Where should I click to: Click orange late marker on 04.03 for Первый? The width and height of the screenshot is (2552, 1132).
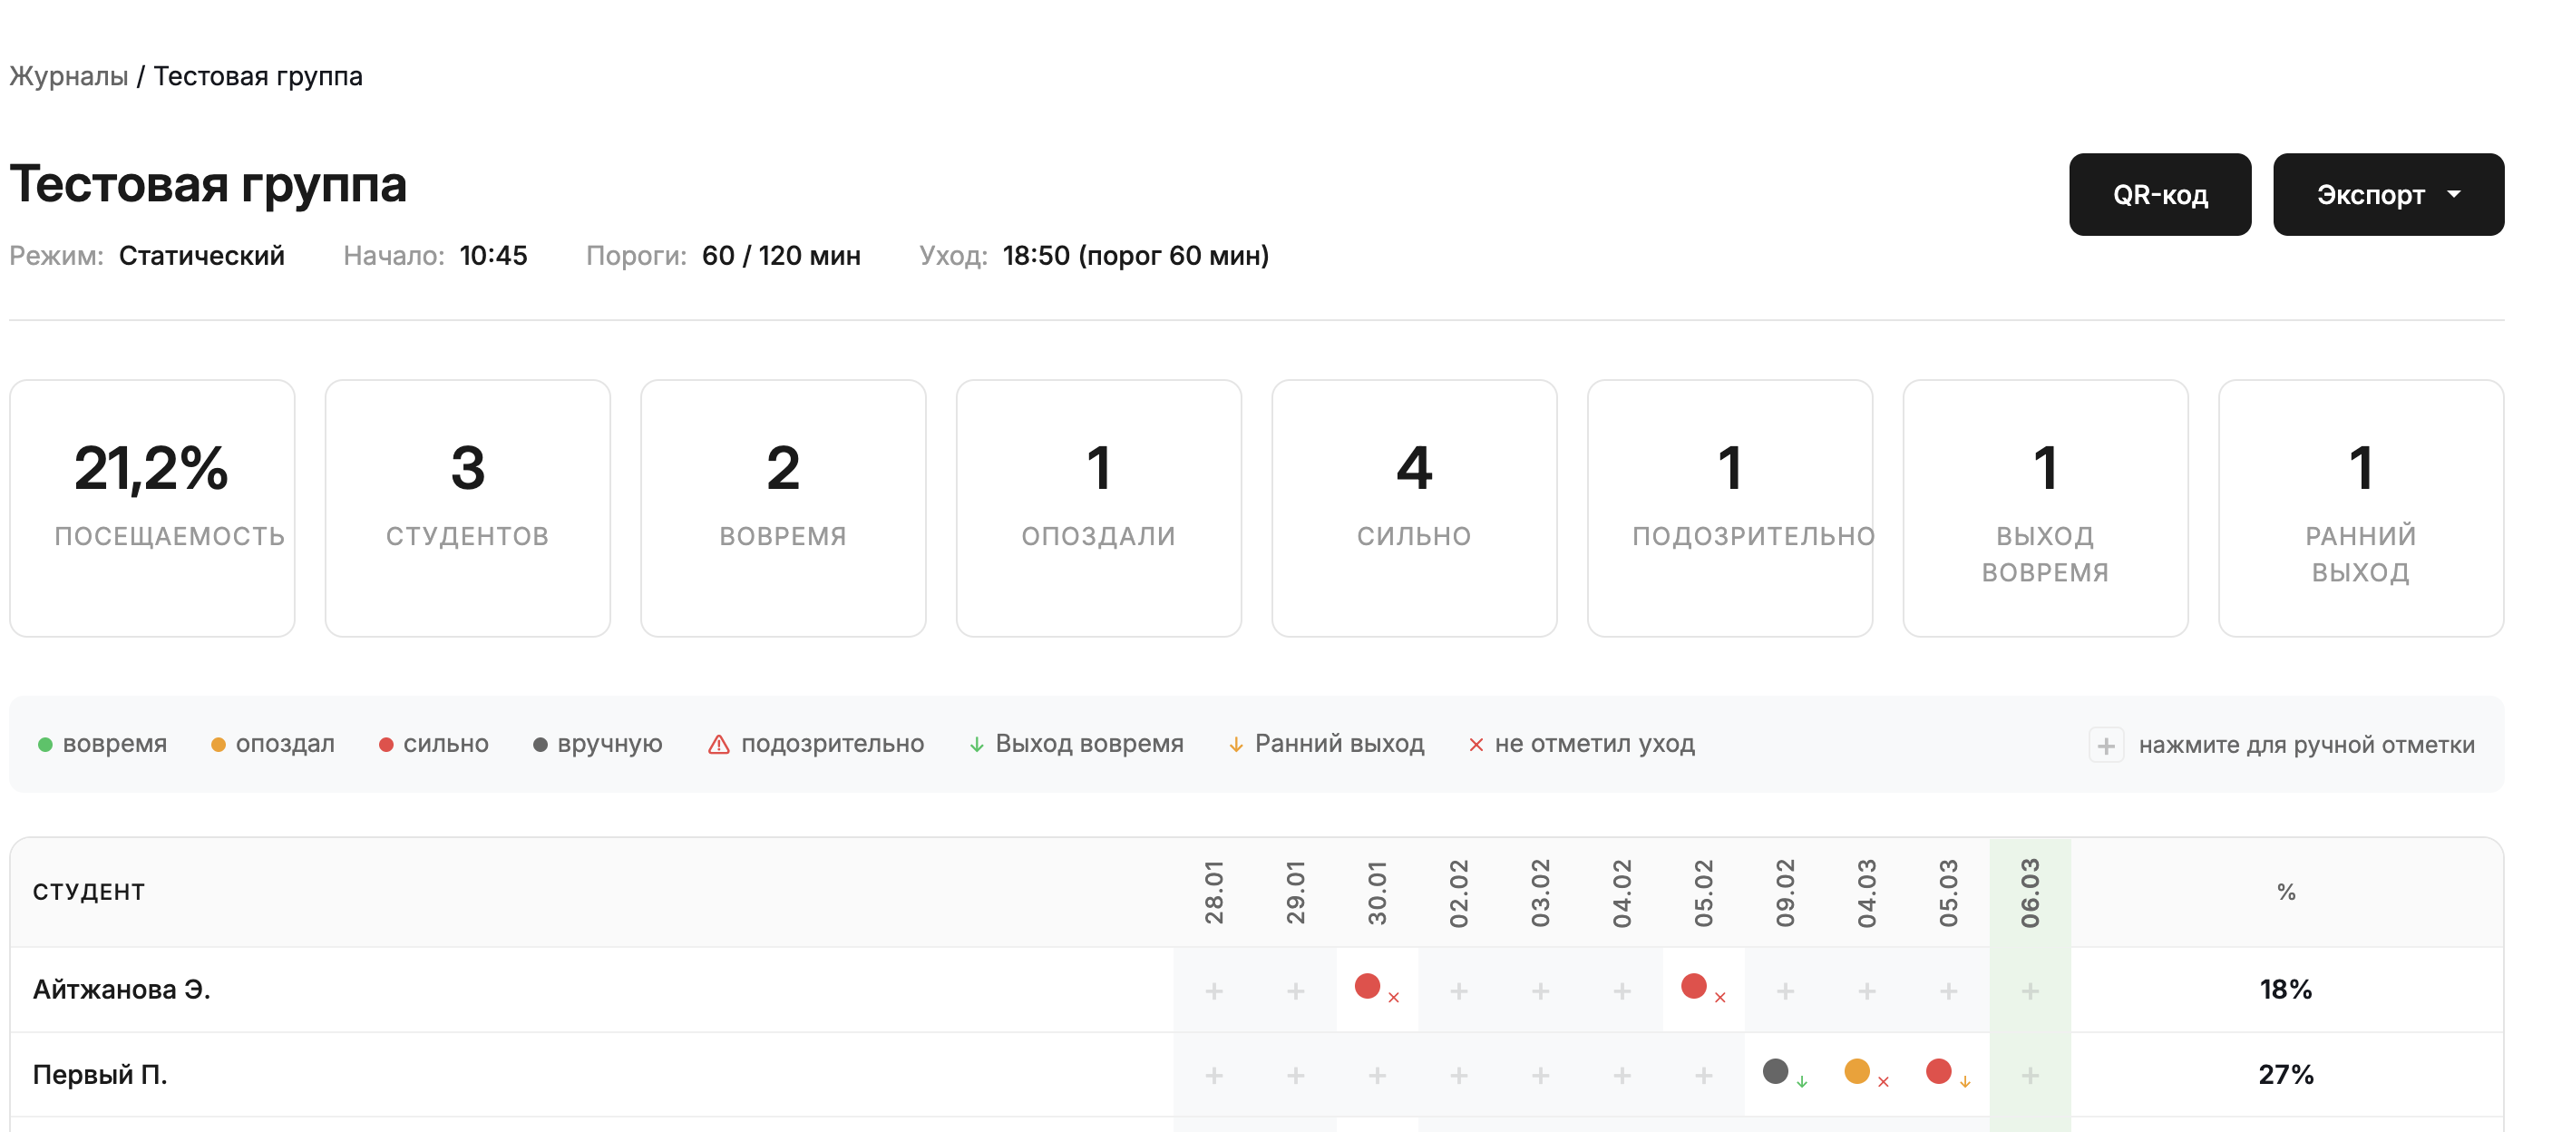point(1856,1070)
